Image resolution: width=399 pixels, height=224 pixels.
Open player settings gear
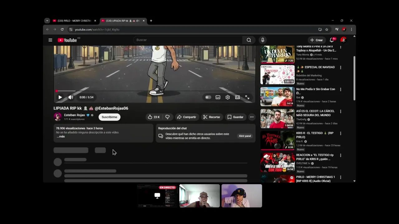228,97
